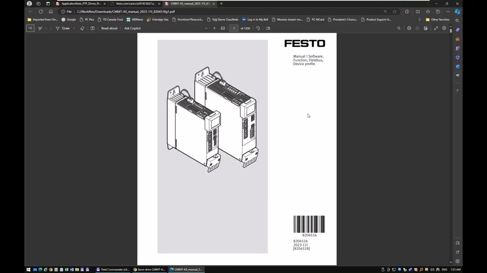This screenshot has width=487, height=273.
Task: Open PDF find search icon
Action: pos(399,28)
